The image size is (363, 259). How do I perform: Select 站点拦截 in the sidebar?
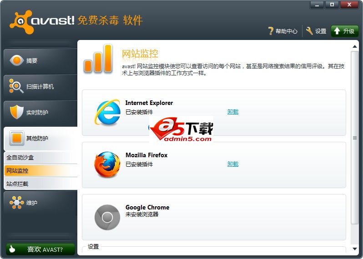click(40, 184)
